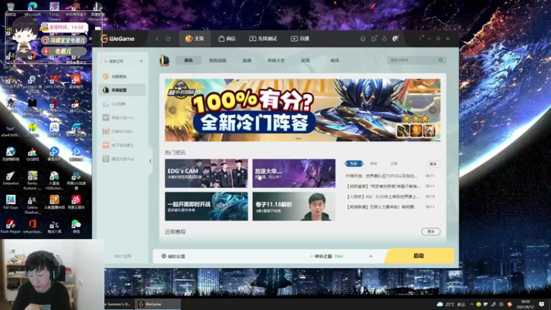Click the sidebar app search field
Screen dimensions: 551x310
[x=119, y=61]
